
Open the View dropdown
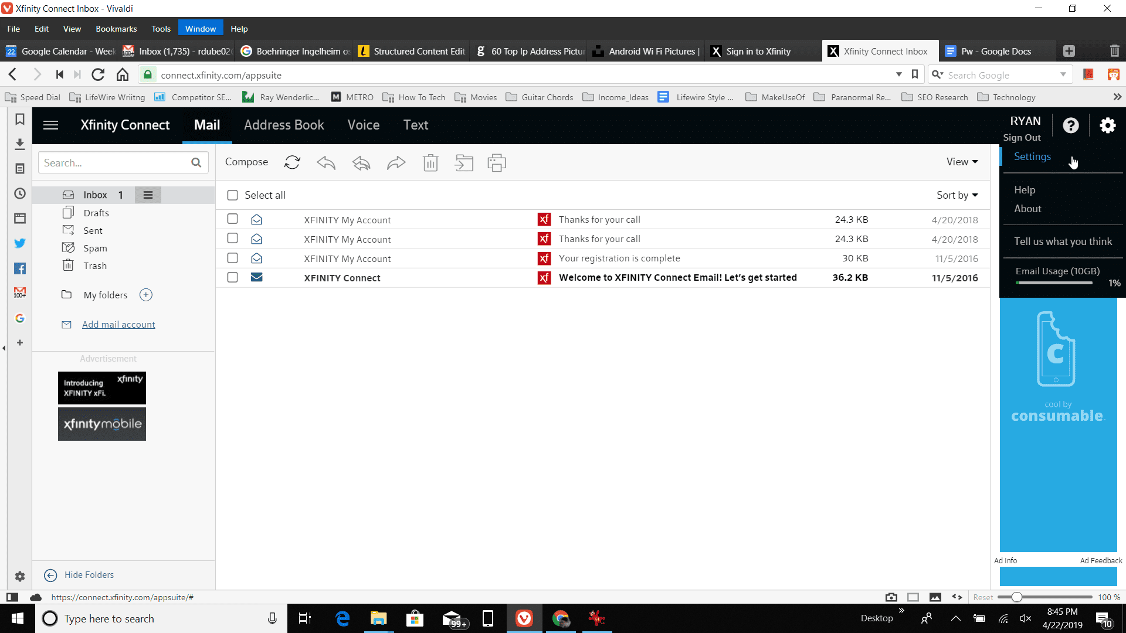[x=962, y=162]
